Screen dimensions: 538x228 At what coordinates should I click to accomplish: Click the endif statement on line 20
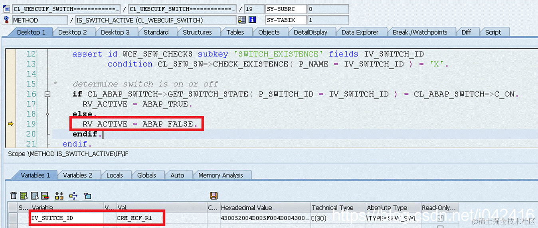[86, 134]
